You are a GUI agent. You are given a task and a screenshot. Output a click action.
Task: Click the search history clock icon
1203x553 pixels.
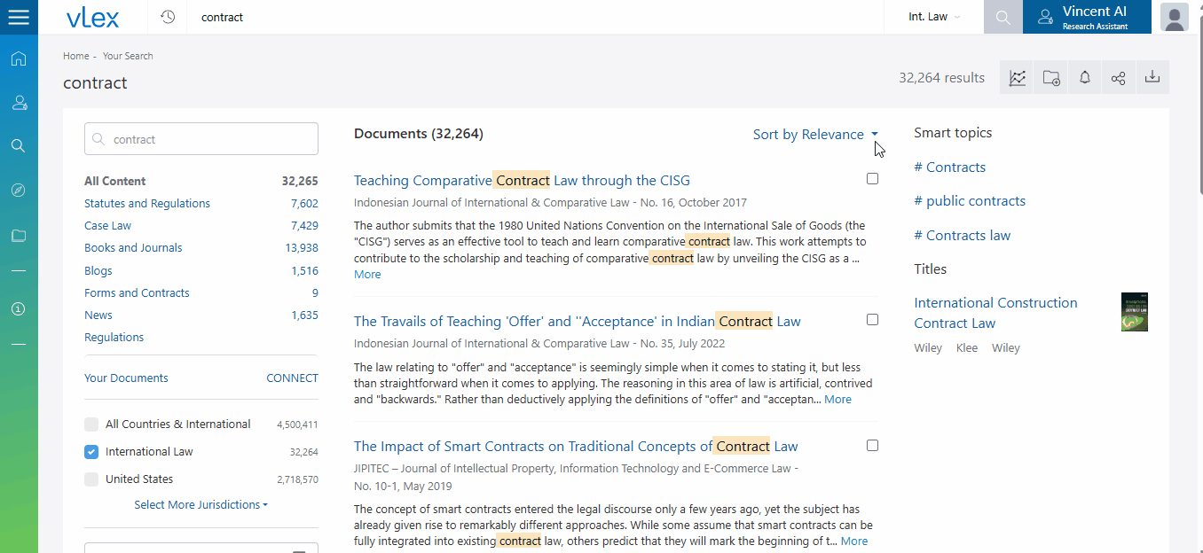click(168, 17)
